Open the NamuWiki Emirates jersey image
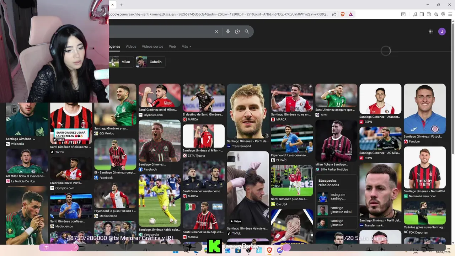Viewport: 455px width, 256px height. pos(424,167)
